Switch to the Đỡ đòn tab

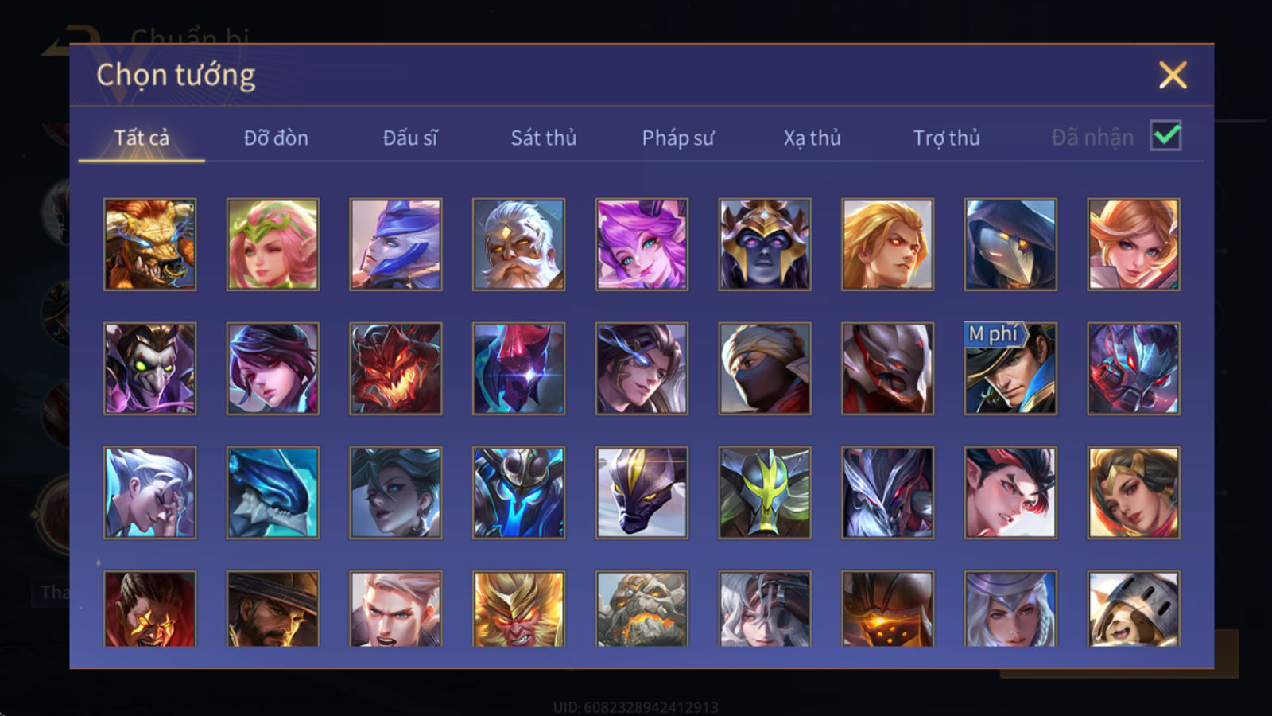[x=276, y=138]
